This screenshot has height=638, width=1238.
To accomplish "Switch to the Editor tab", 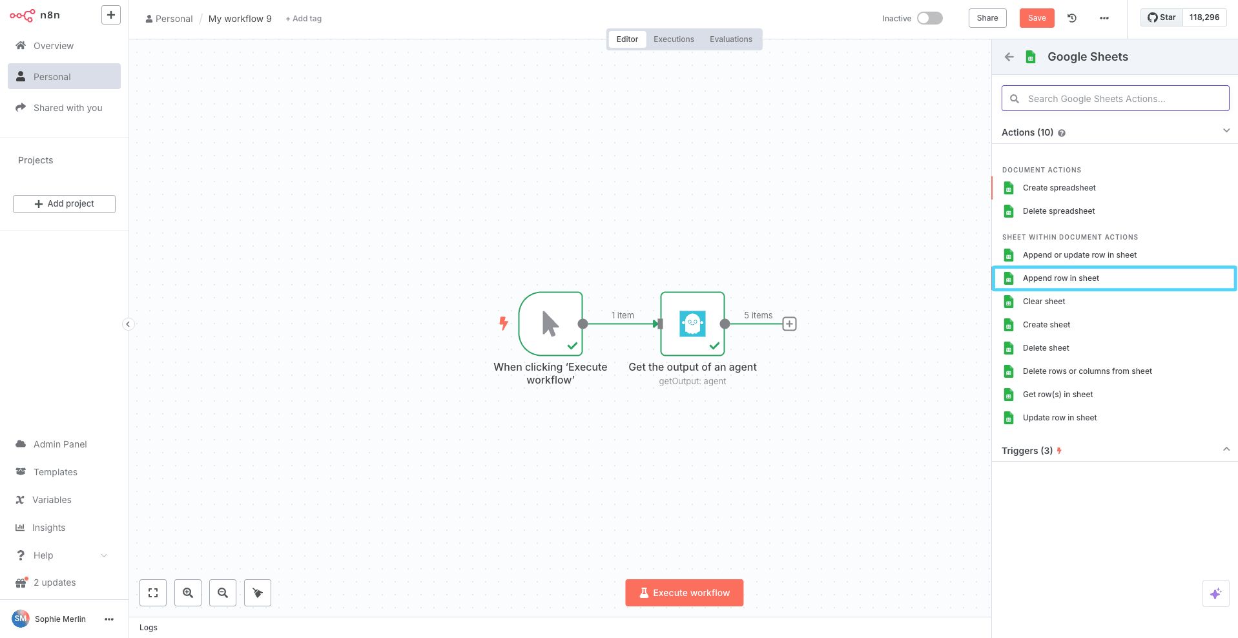I will pyautogui.click(x=627, y=39).
